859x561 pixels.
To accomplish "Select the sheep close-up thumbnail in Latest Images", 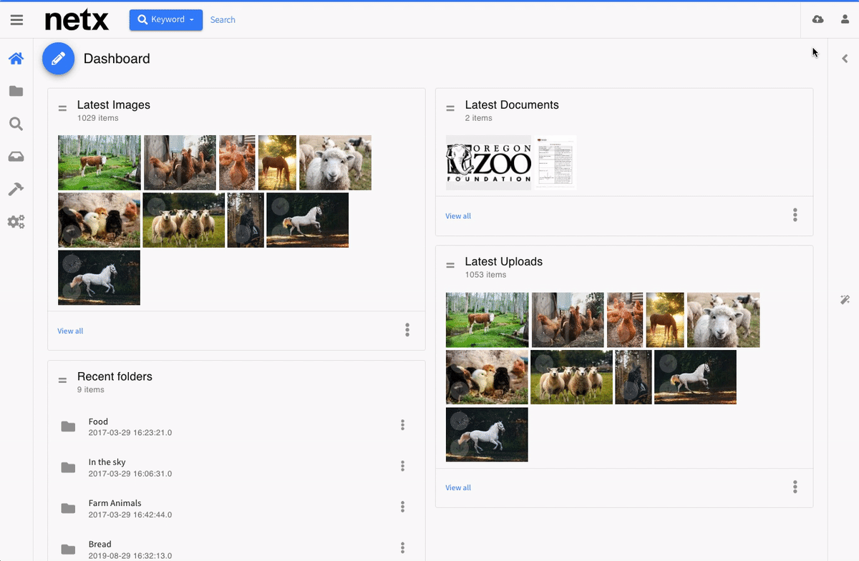I will pos(335,162).
